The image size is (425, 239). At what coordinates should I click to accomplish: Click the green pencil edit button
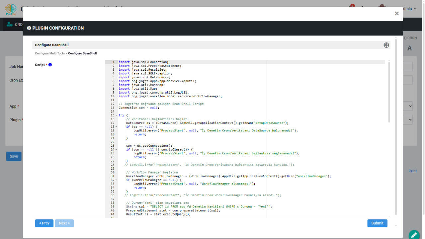point(414,235)
